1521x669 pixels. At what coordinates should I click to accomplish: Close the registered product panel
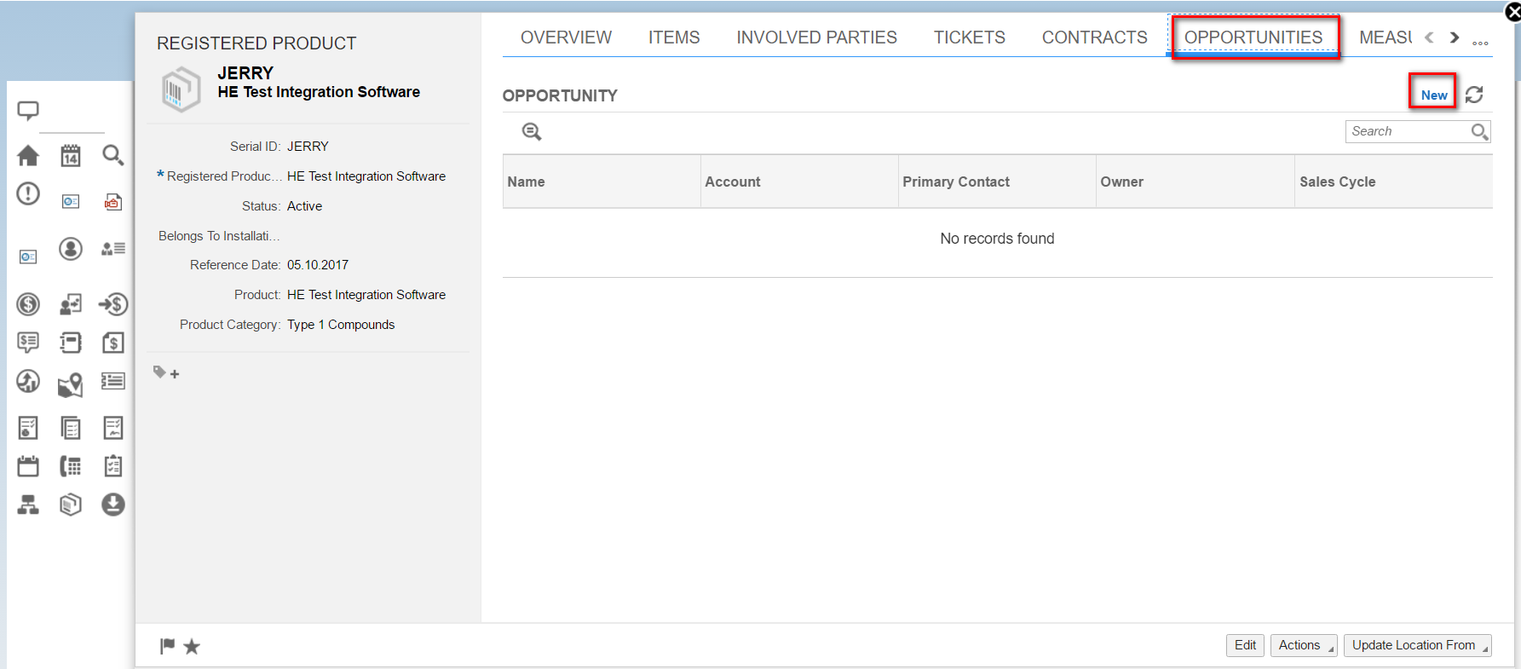[1512, 12]
